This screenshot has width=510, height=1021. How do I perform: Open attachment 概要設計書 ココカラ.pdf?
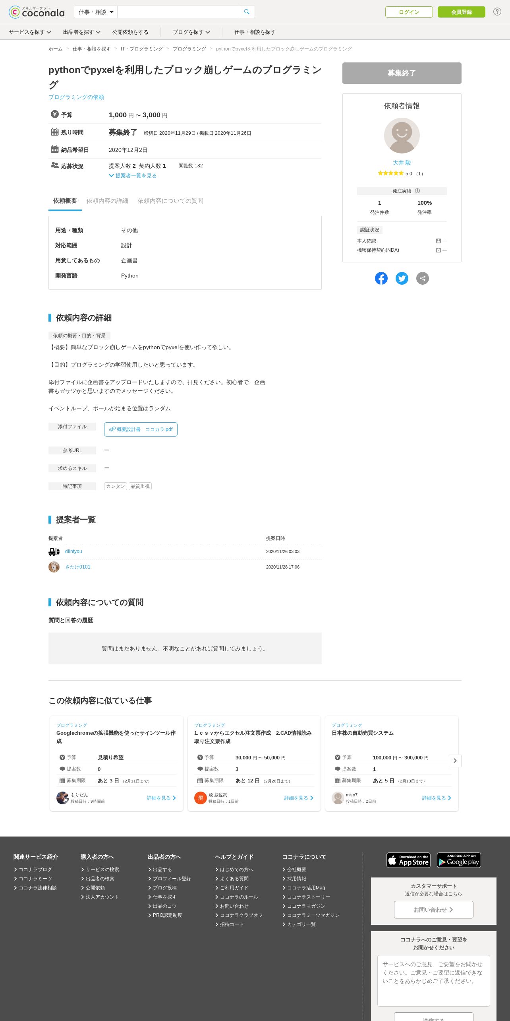141,429
